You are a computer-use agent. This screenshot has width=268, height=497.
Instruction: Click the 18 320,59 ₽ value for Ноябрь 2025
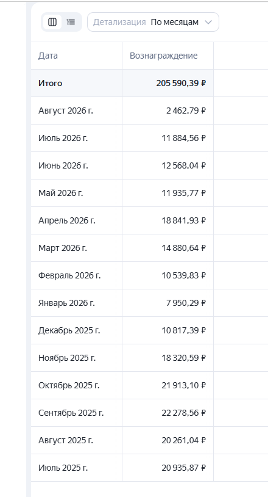[183, 358]
